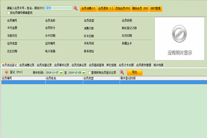Click the 刷卡登记时间 column header
This screenshot has height=138, width=207.
(x=163, y=78)
